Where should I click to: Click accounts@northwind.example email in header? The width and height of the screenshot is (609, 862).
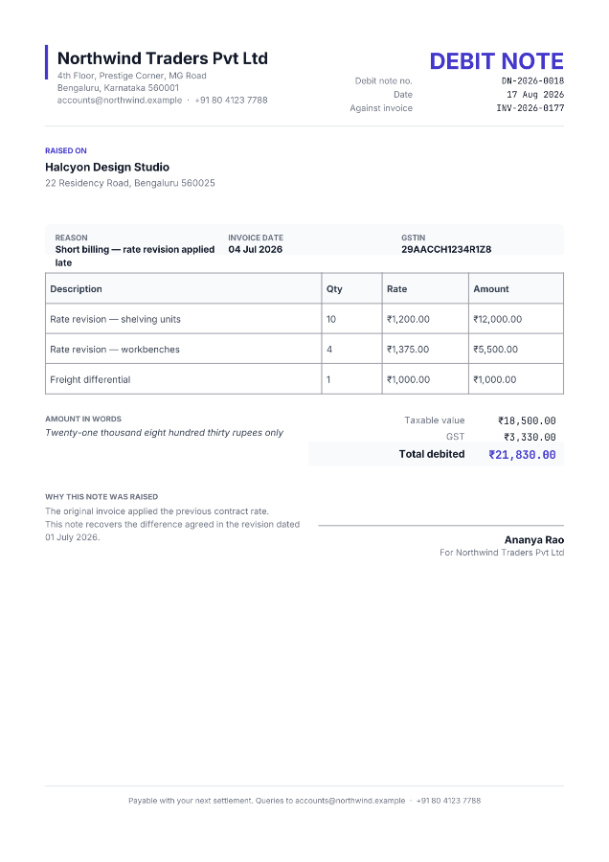coord(120,100)
